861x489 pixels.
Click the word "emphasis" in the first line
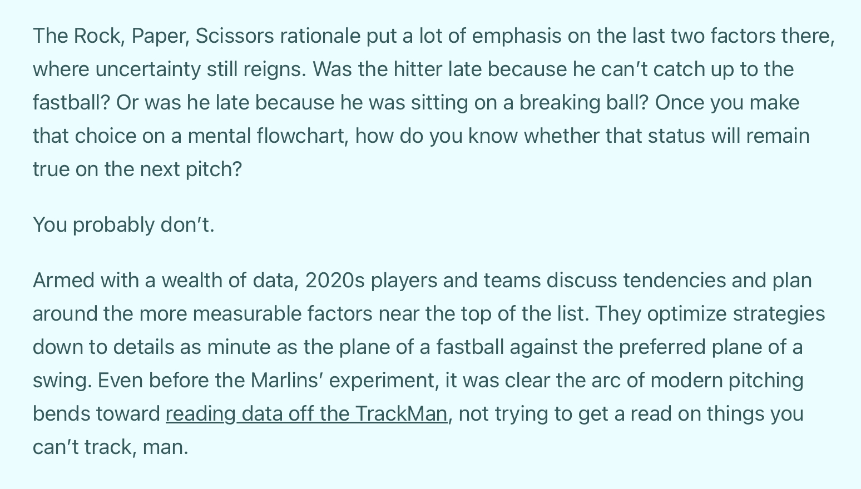[x=516, y=36]
